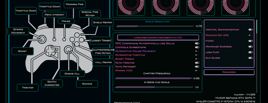Disable the Auto Tractor switch
This screenshot has height=103, width=268.
(197, 63)
